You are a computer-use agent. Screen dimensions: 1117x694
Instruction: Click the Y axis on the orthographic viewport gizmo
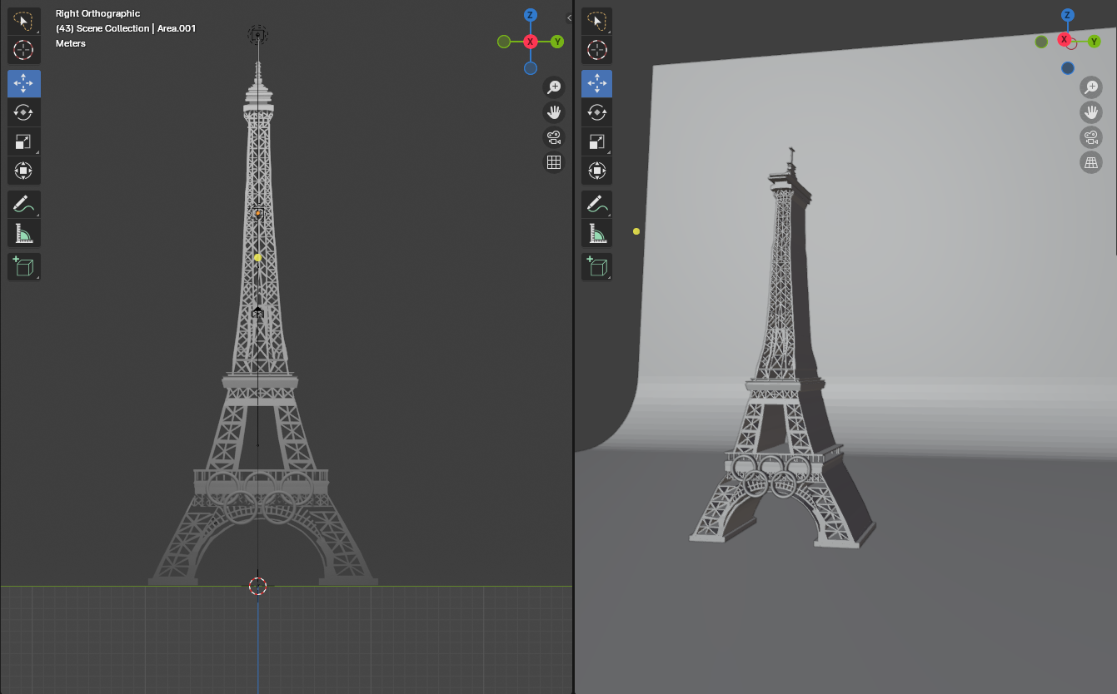[557, 42]
